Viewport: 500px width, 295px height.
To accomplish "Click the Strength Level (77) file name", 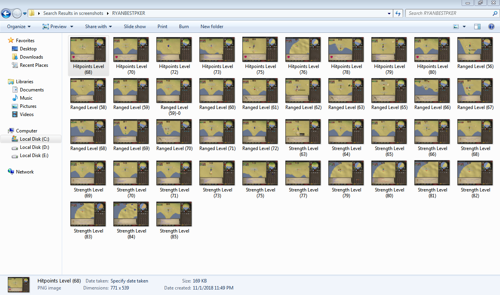I will coord(303,193).
